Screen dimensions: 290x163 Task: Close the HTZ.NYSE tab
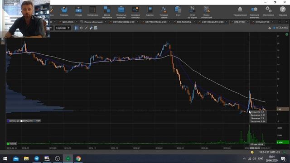click(248, 22)
